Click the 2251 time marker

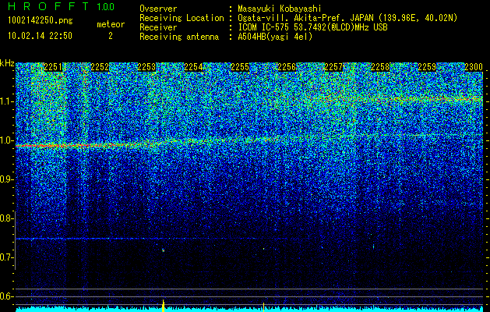[53, 67]
